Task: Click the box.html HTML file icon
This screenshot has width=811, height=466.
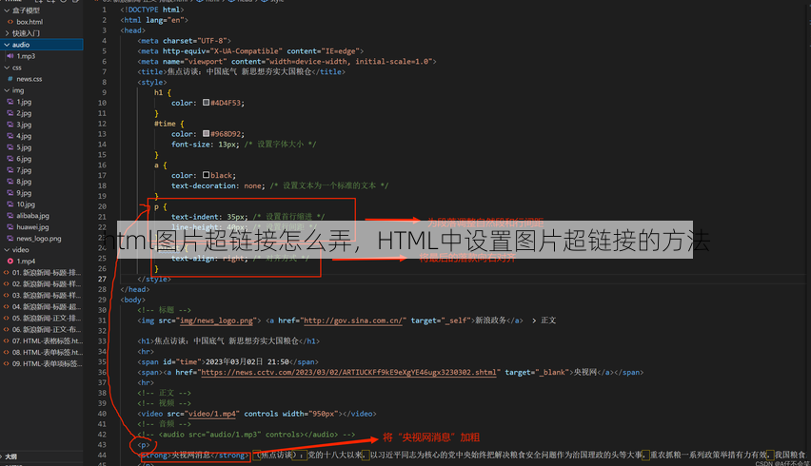Action: 10,22
